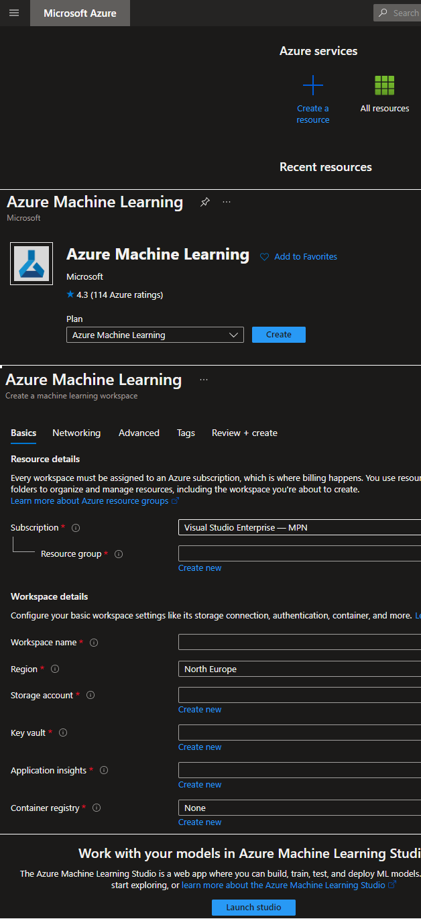Open the Key vault dropdown
This screenshot has height=919, width=421.
click(x=300, y=733)
